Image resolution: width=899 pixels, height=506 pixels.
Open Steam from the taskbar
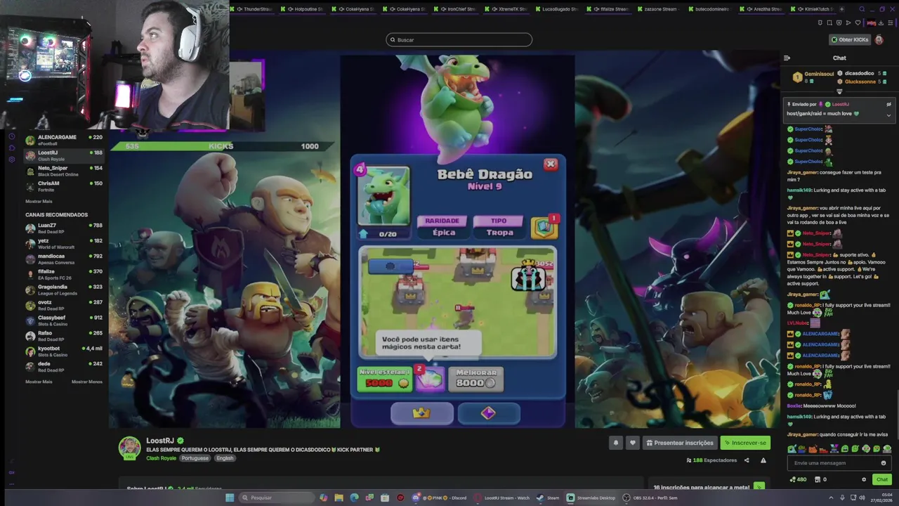coord(548,498)
